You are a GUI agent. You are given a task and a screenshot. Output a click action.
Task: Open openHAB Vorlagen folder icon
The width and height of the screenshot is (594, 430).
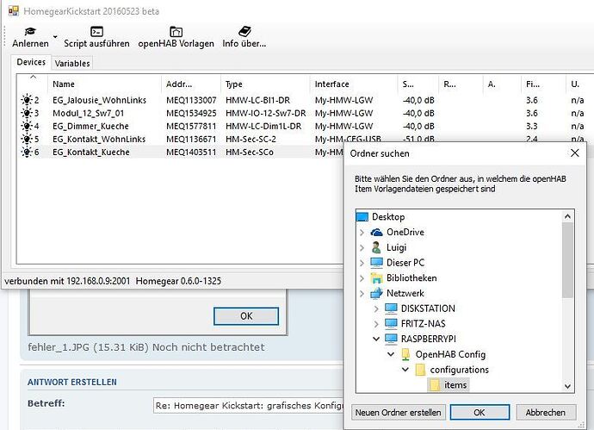click(176, 31)
